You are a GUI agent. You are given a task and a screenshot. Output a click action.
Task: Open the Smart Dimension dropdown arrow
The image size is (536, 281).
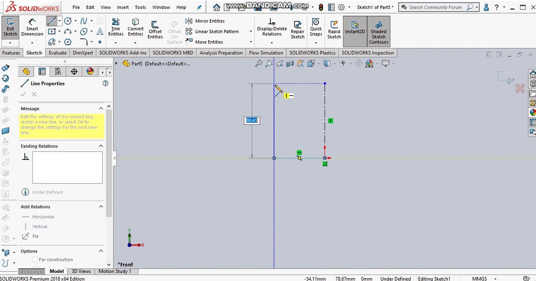[x=32, y=43]
